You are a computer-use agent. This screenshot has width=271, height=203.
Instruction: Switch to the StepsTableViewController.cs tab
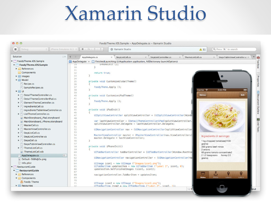click(233, 57)
